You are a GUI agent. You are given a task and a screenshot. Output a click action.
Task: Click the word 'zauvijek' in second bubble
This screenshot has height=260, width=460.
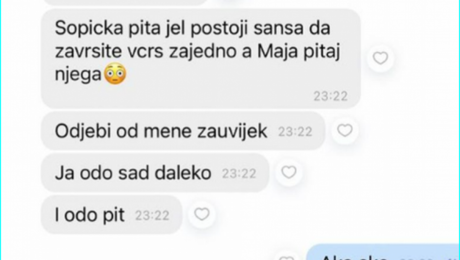tap(232, 131)
